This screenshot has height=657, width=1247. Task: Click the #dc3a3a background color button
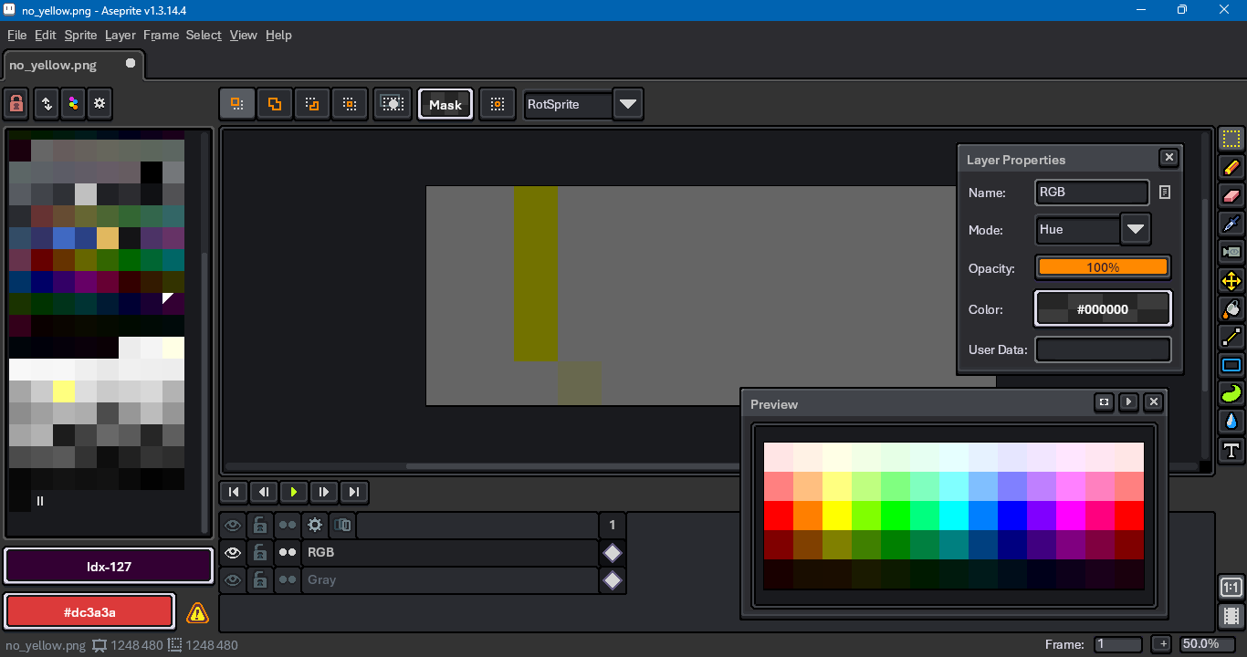tap(89, 612)
